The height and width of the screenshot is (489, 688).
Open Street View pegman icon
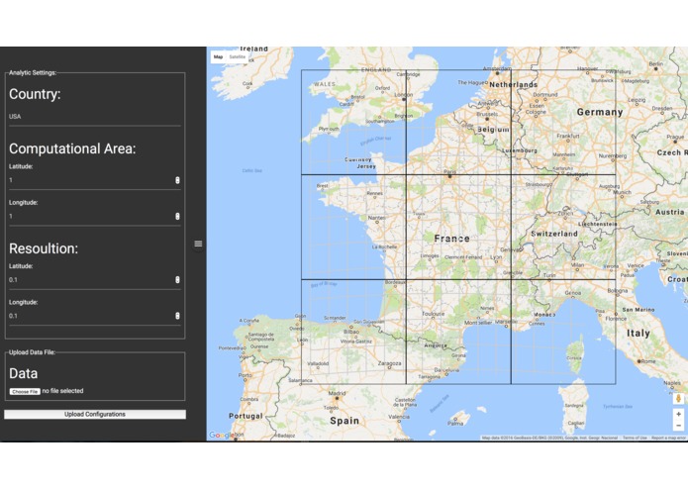(x=678, y=399)
